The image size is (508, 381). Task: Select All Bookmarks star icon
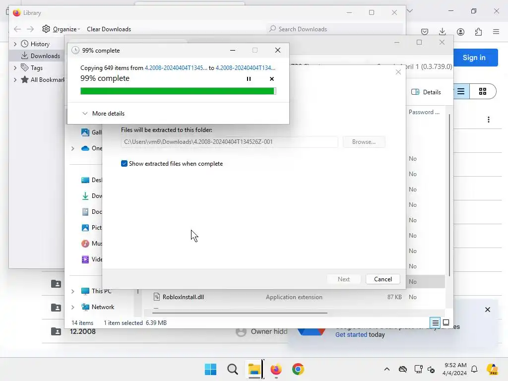point(25,80)
